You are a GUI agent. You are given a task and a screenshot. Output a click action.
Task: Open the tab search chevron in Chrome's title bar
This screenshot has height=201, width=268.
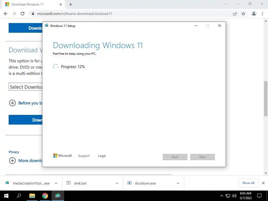[226, 4]
